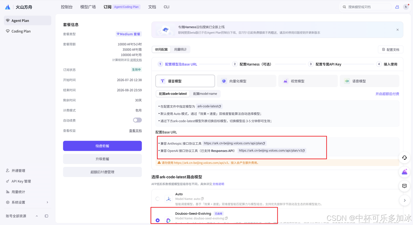Viewport: 413px width, 225px height.
Task: Expand the 系统设置 submenu chevron
Action: pos(47,202)
